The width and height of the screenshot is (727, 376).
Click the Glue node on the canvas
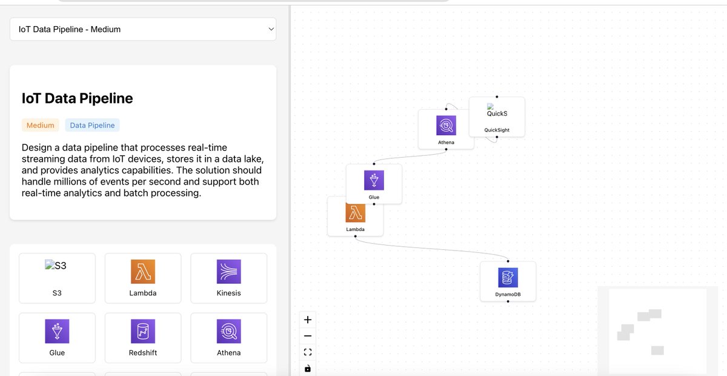374,184
